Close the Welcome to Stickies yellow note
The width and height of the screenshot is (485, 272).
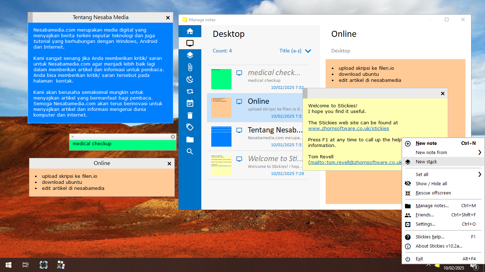click(443, 93)
